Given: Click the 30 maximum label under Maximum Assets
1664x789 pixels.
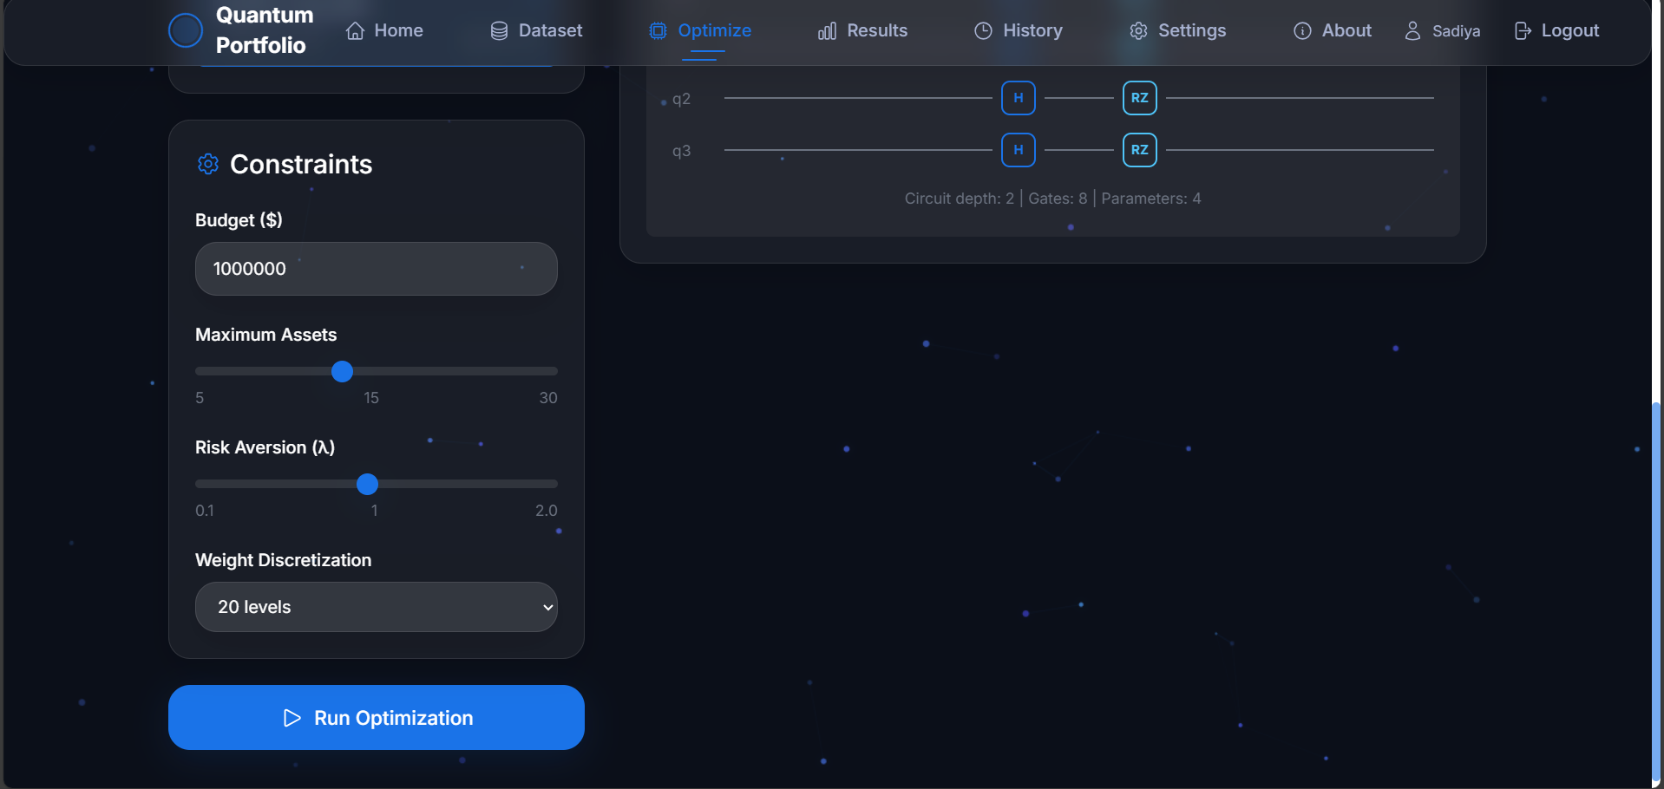Looking at the screenshot, I should tap(548, 398).
